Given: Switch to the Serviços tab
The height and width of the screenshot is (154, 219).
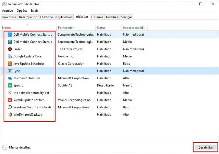Looking at the screenshot, I should (x=127, y=17).
